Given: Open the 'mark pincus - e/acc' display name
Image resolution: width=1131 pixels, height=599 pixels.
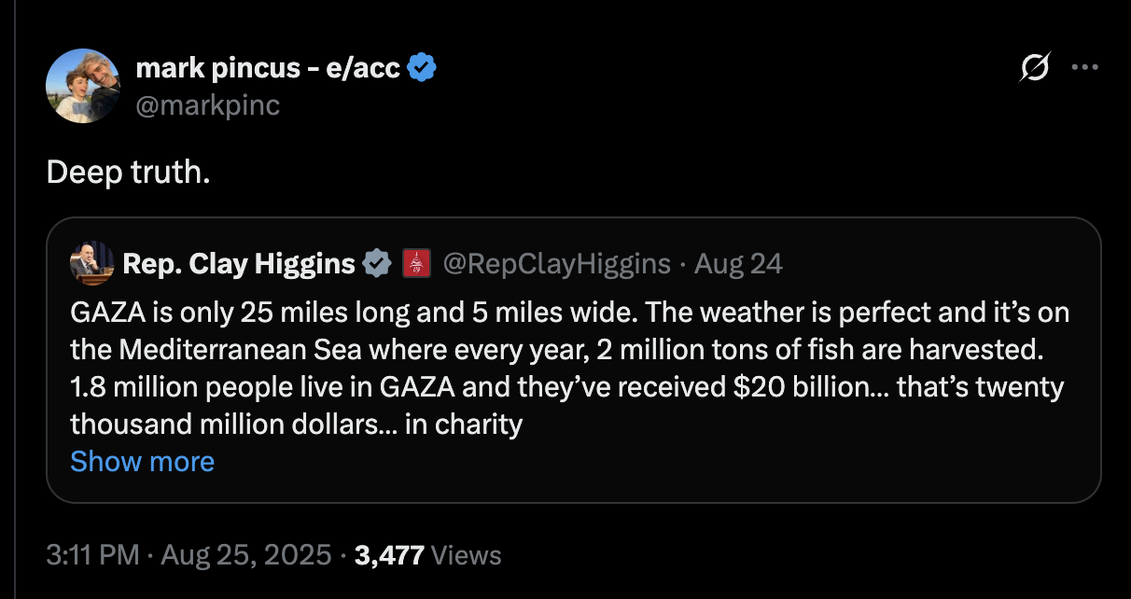Looking at the screenshot, I should coord(270,68).
